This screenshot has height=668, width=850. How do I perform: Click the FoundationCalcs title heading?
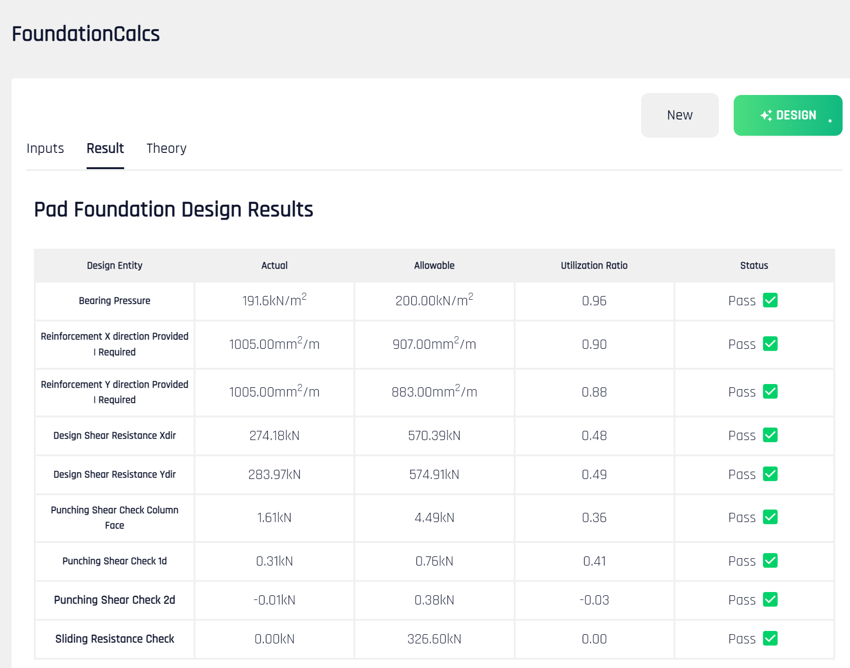click(x=86, y=33)
